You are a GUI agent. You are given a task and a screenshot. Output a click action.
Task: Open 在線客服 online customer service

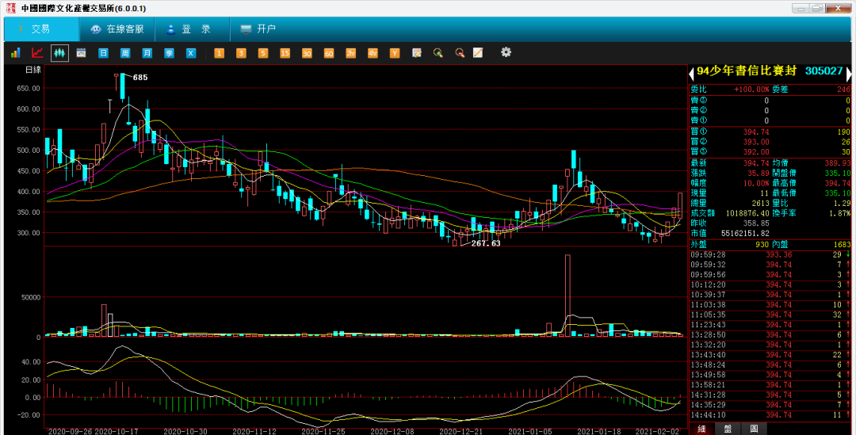click(x=117, y=29)
